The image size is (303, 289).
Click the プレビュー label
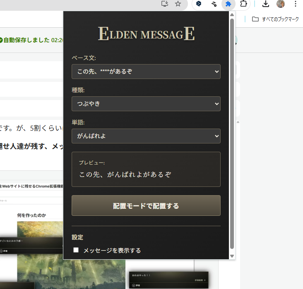point(92,163)
